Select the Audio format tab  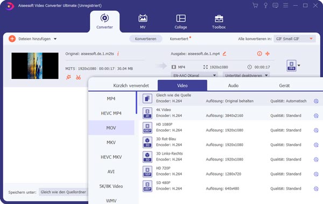[233, 85]
